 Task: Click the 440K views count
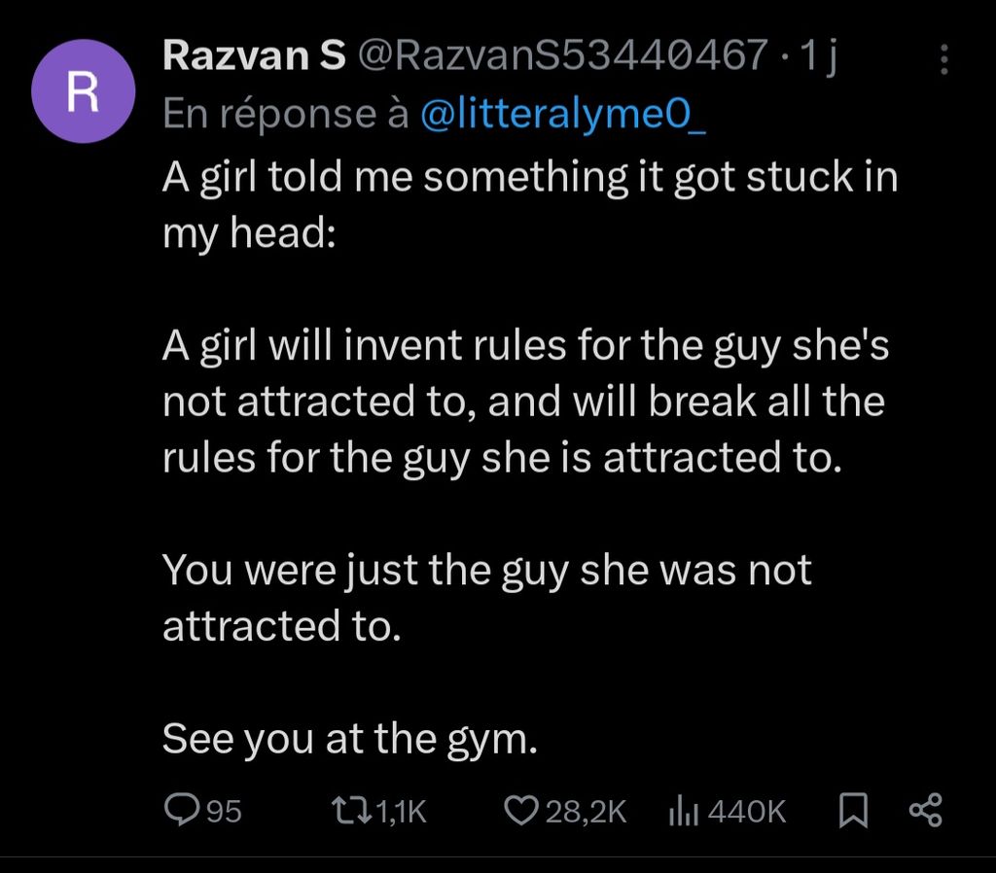pyautogui.click(x=747, y=811)
